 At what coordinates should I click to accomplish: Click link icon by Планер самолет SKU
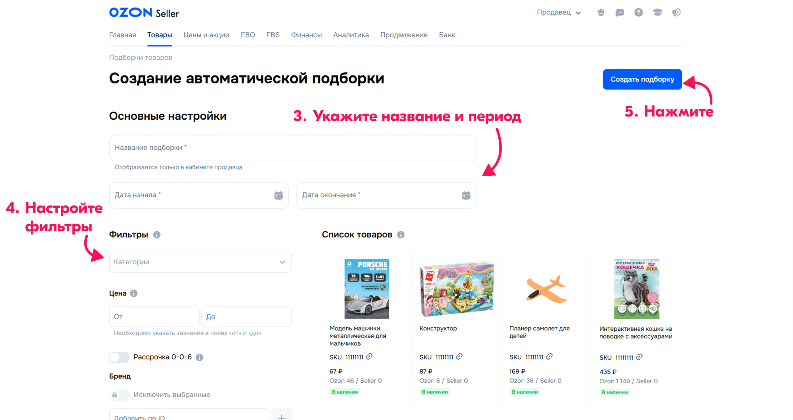pyautogui.click(x=549, y=357)
